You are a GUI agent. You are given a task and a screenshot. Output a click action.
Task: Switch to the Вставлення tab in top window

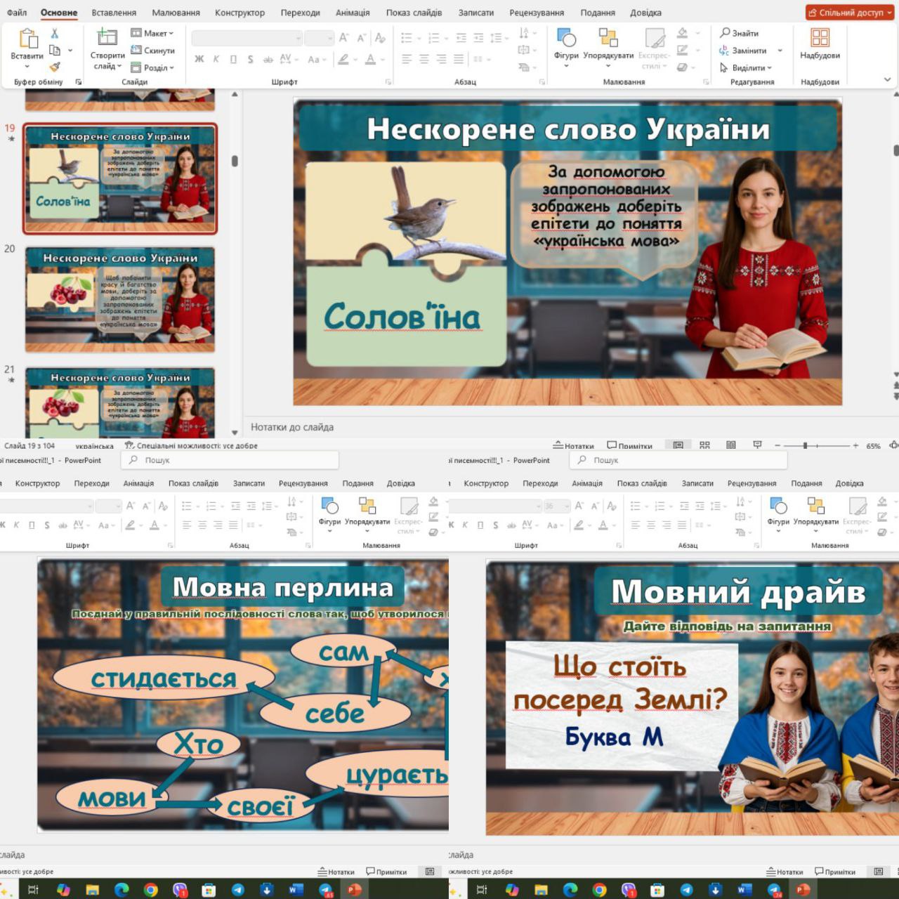114,13
